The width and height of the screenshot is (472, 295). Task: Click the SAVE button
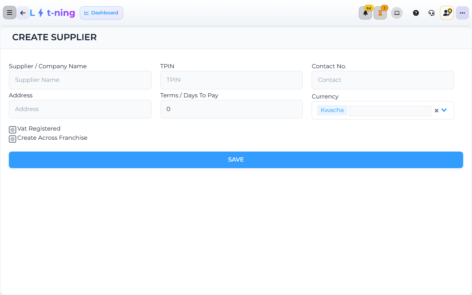tap(236, 160)
